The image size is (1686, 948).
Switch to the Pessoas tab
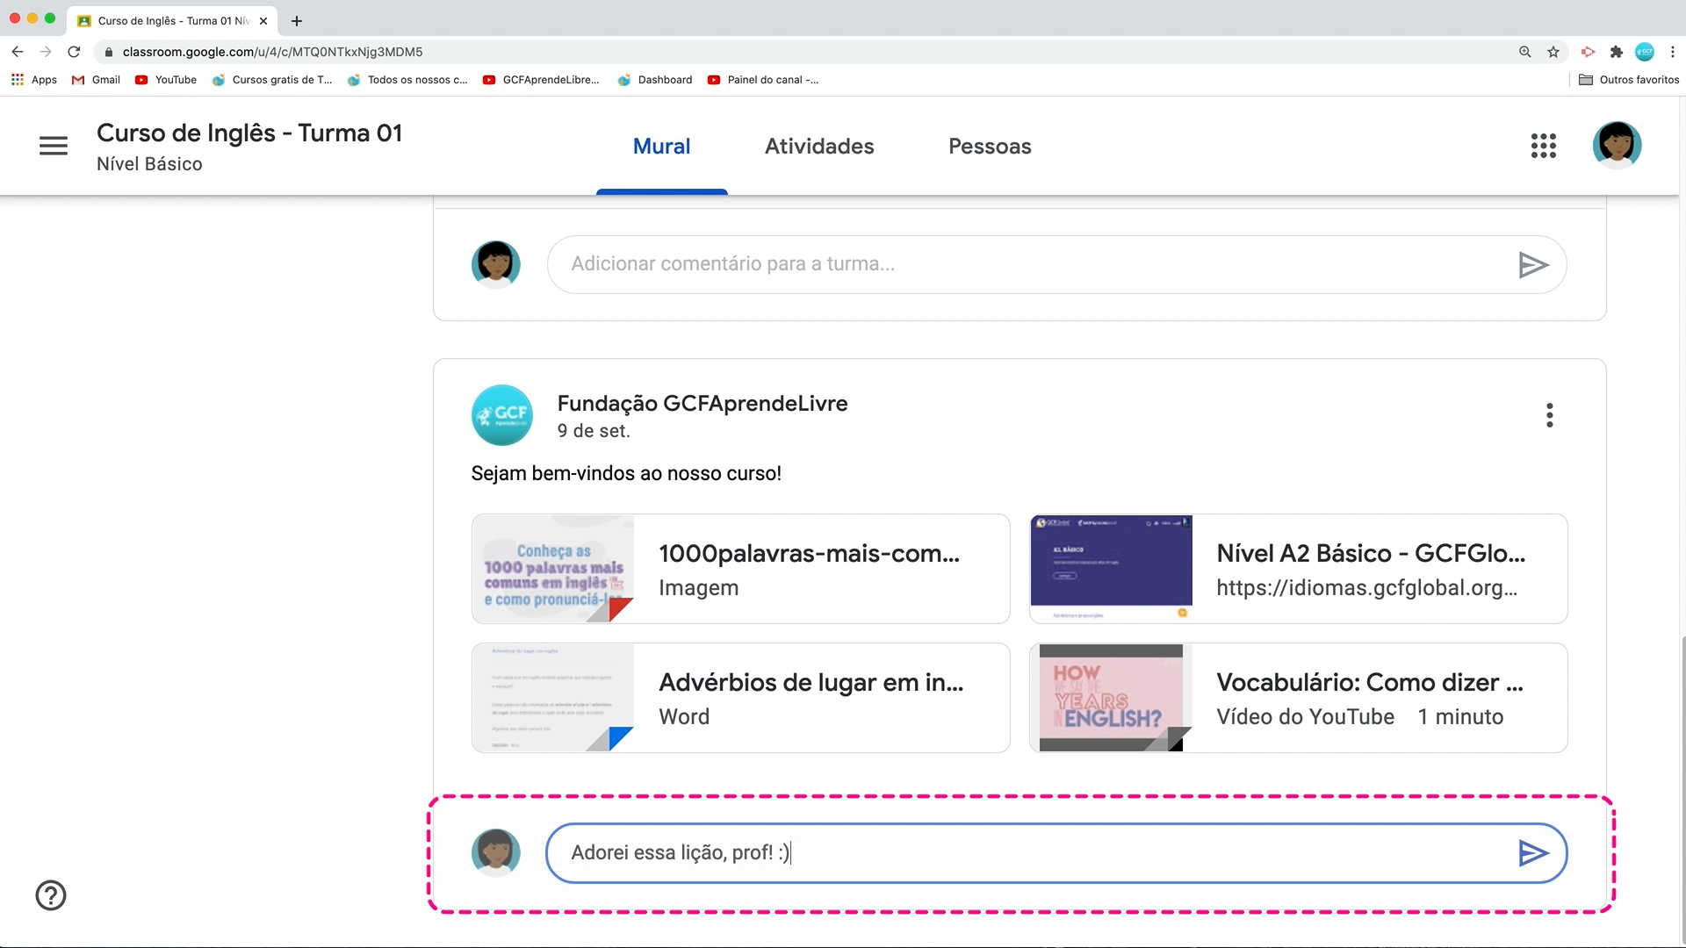coord(989,147)
